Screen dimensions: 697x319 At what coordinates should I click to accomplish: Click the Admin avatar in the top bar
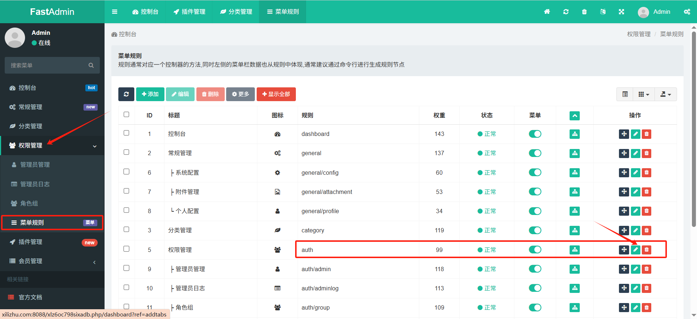click(x=643, y=12)
